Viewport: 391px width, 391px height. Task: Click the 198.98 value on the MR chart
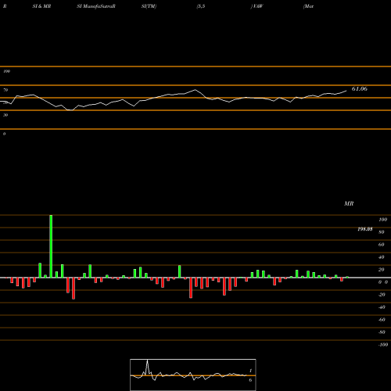click(x=365, y=229)
